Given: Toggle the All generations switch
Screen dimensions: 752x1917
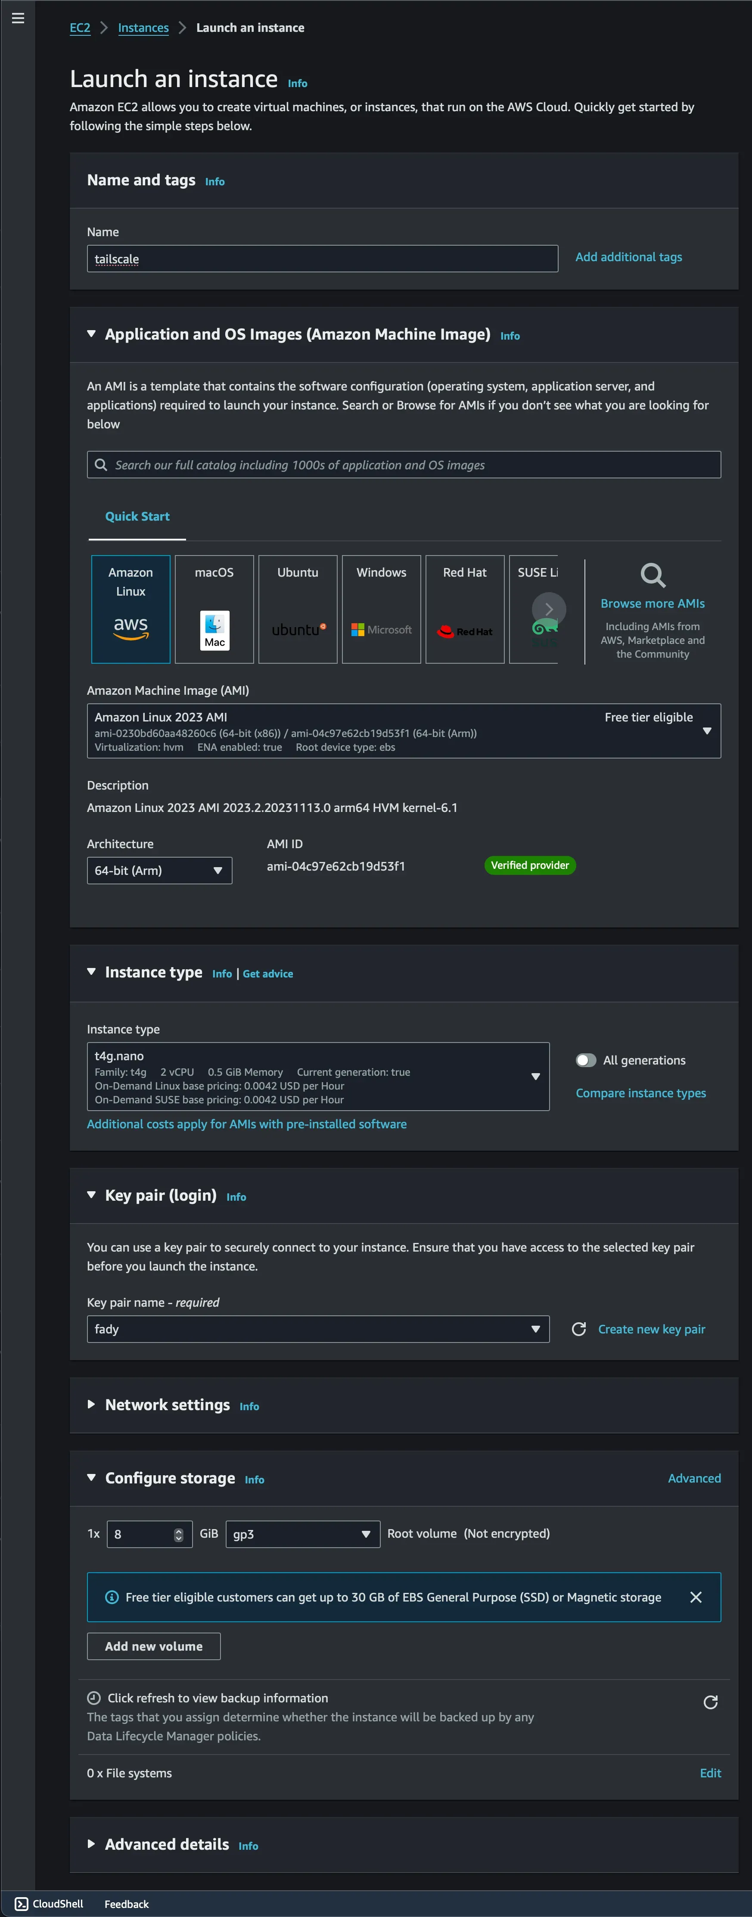Looking at the screenshot, I should click(586, 1061).
